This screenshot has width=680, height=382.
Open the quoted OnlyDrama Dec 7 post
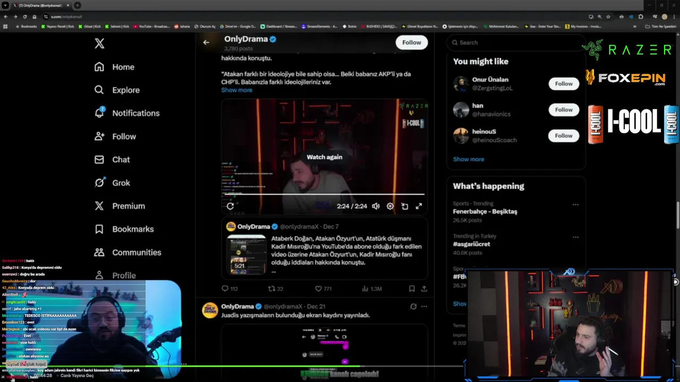[324, 248]
